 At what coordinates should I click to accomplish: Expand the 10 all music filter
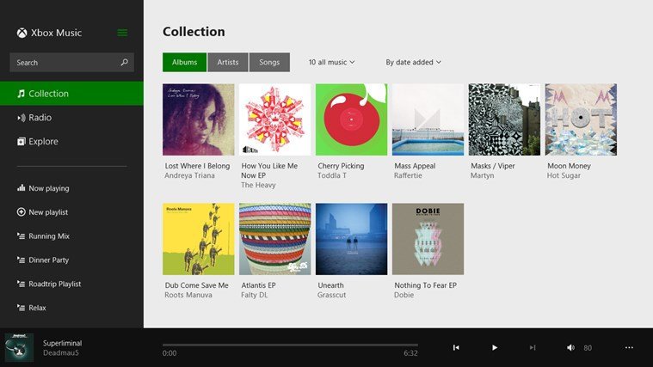click(x=331, y=63)
